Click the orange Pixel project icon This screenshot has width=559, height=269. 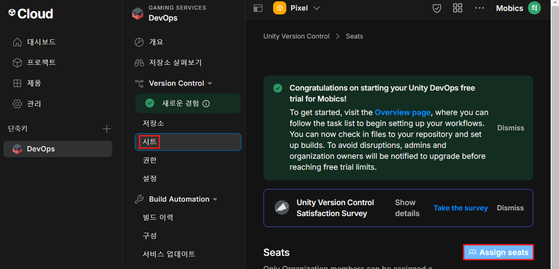tap(280, 8)
